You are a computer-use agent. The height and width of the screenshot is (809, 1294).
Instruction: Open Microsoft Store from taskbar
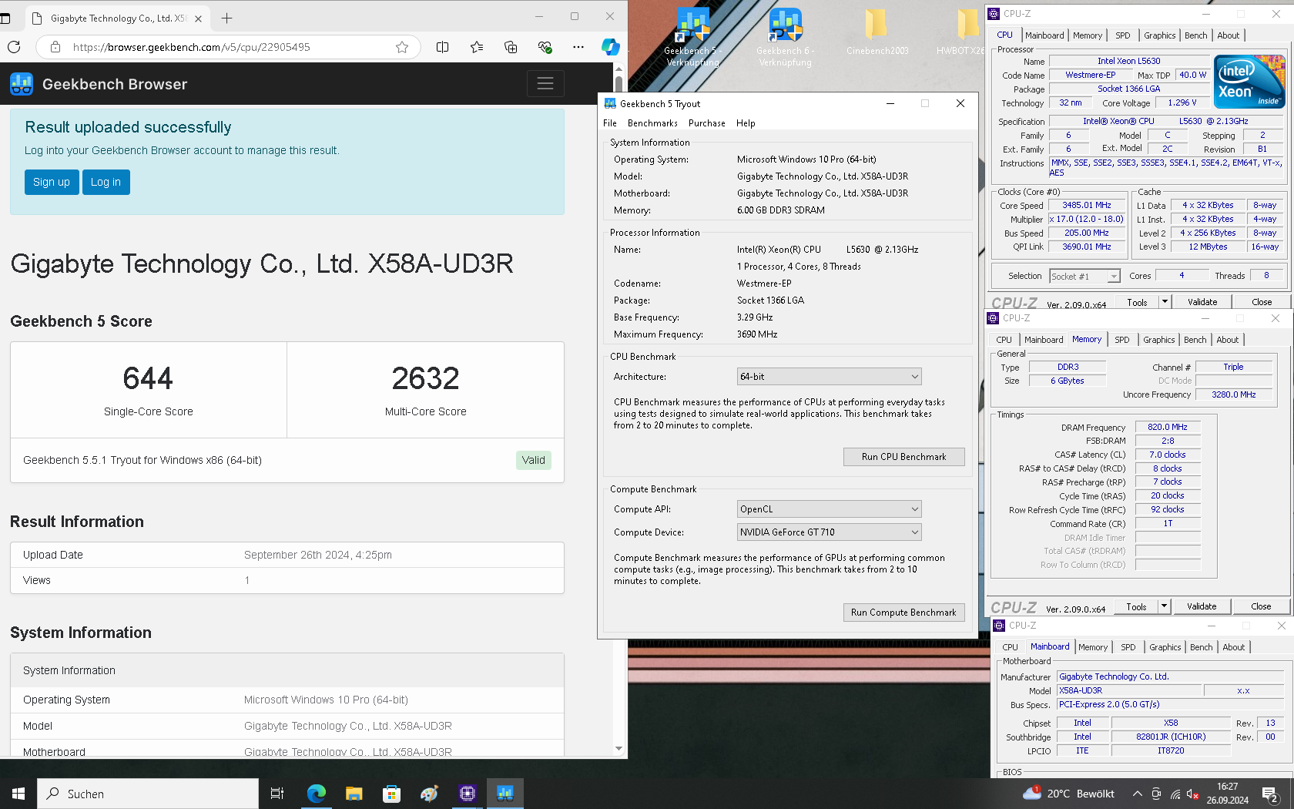tap(391, 794)
